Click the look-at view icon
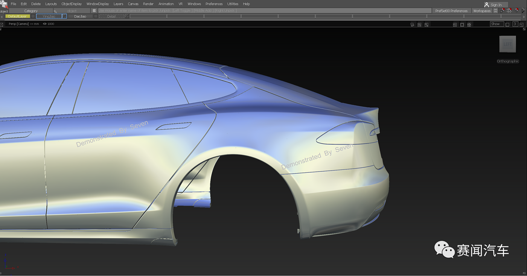The width and height of the screenshot is (527, 276). click(462, 24)
